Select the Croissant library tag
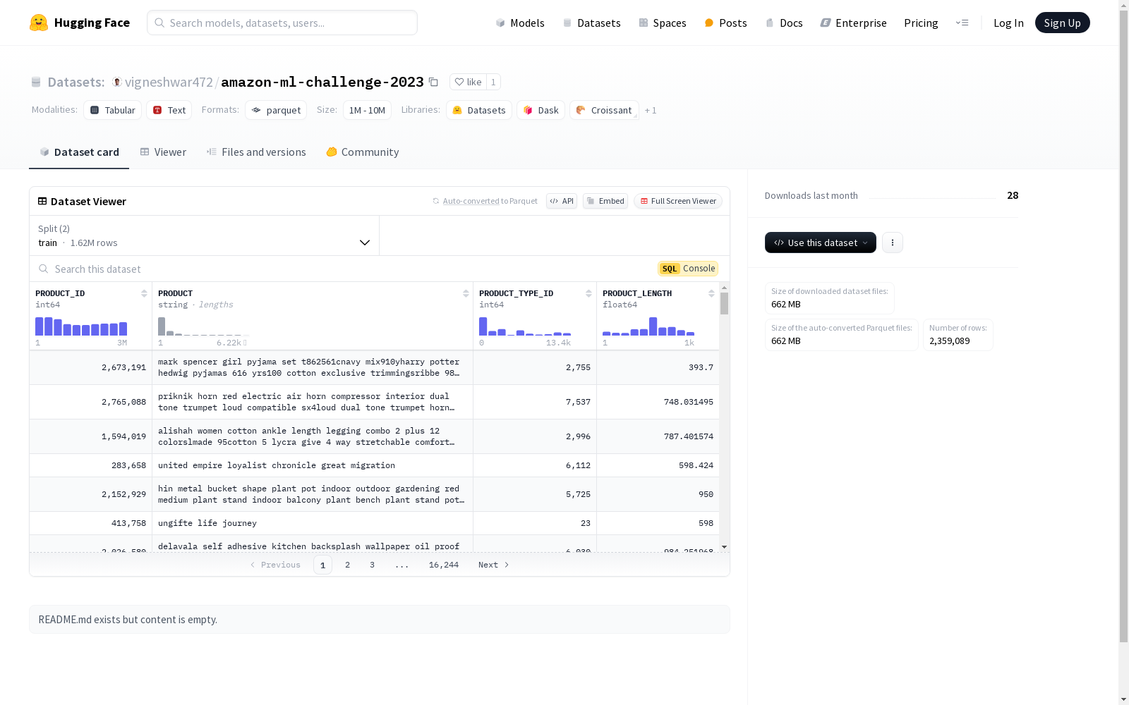 [604, 110]
